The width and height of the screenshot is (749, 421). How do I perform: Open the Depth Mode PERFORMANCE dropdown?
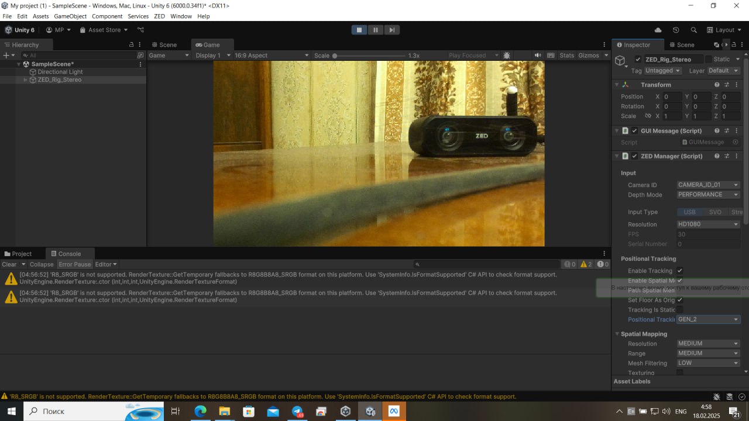point(708,195)
